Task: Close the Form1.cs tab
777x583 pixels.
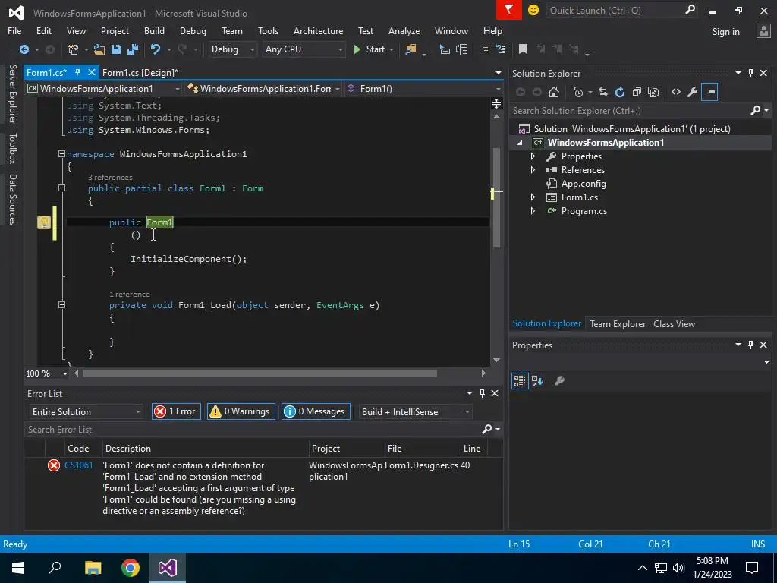Action: coord(91,72)
